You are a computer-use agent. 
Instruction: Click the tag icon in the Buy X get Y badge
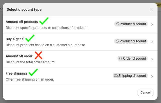tap(117, 41)
